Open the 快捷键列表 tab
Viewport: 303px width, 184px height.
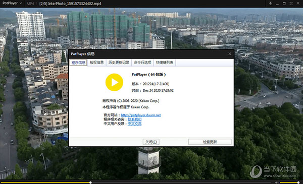[165, 63]
